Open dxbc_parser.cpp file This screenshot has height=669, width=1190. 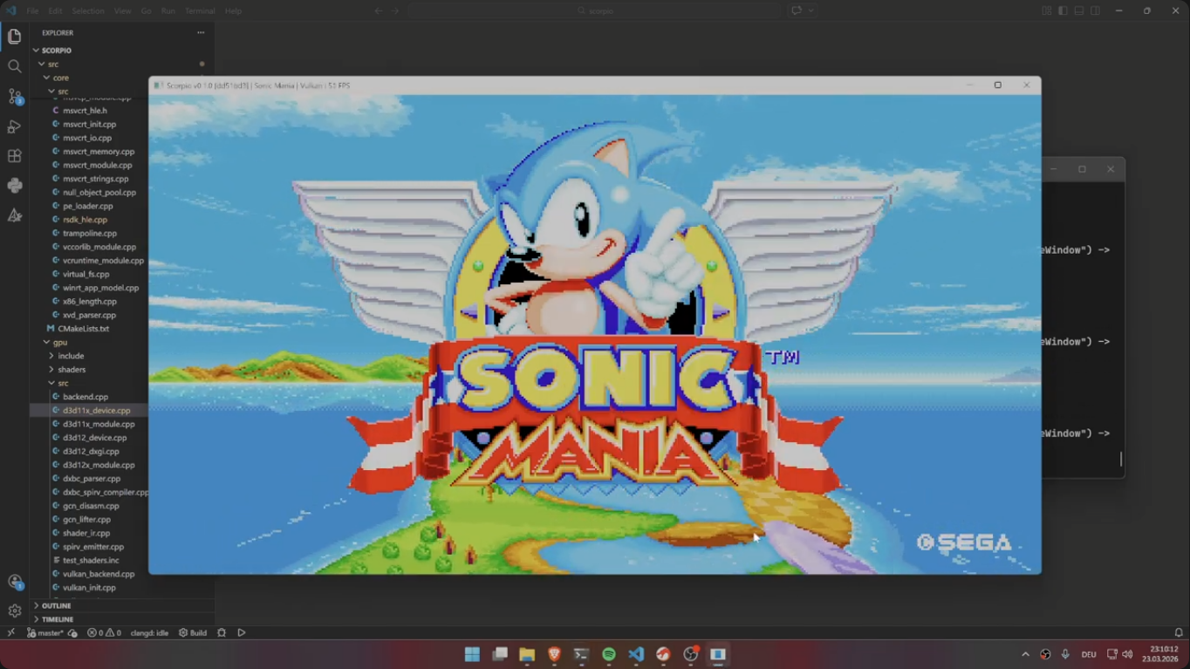click(92, 479)
